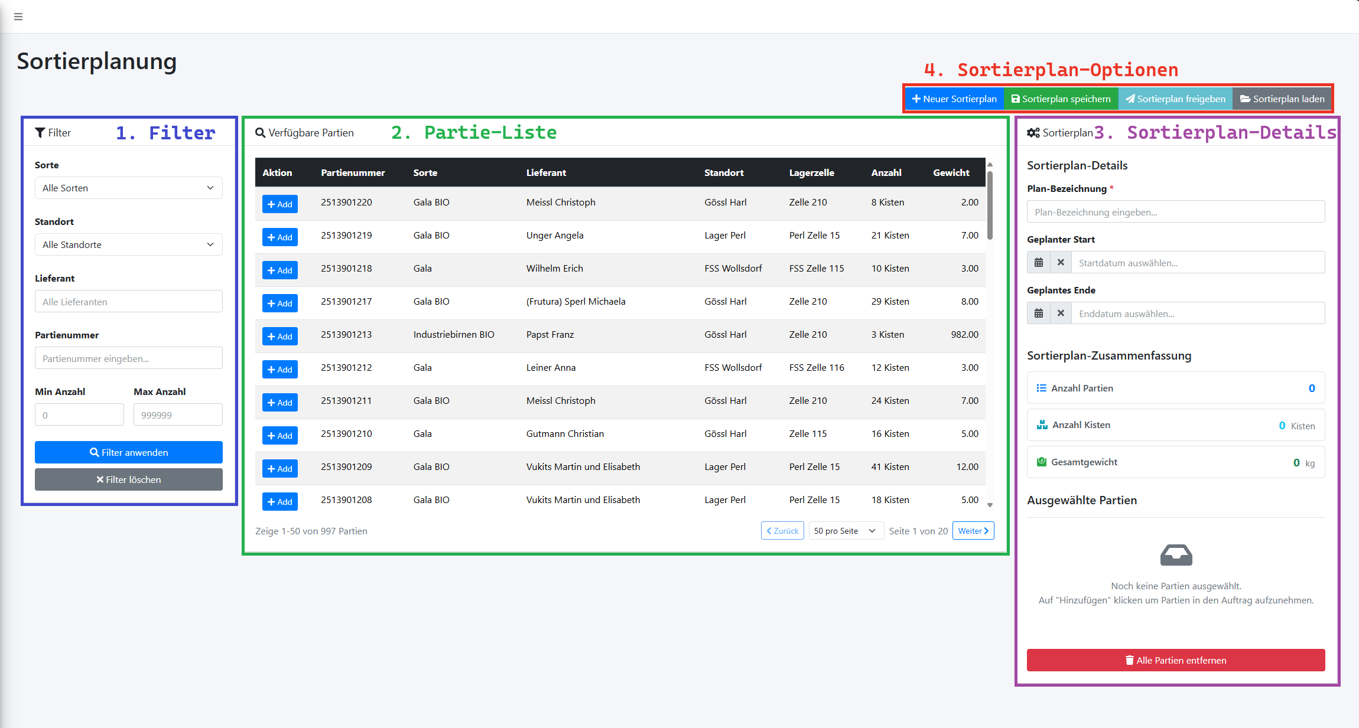Image resolution: width=1359 pixels, height=728 pixels.
Task: Open the Sorte dropdown Alle Sorten
Action: pyautogui.click(x=128, y=188)
